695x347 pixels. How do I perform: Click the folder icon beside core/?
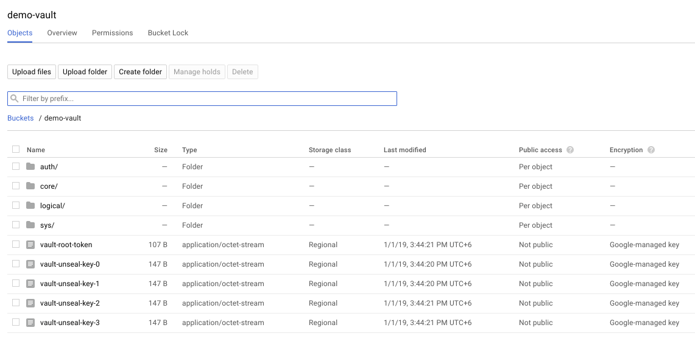[30, 186]
